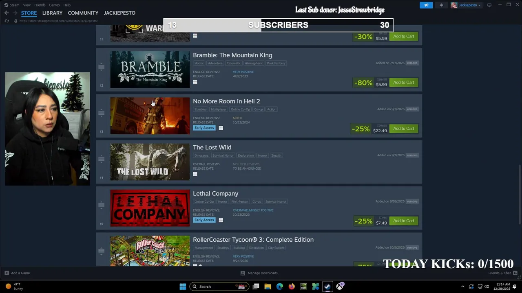Open Firefox from the Windows taskbar
Image resolution: width=522 pixels, height=293 pixels.
coord(291,286)
